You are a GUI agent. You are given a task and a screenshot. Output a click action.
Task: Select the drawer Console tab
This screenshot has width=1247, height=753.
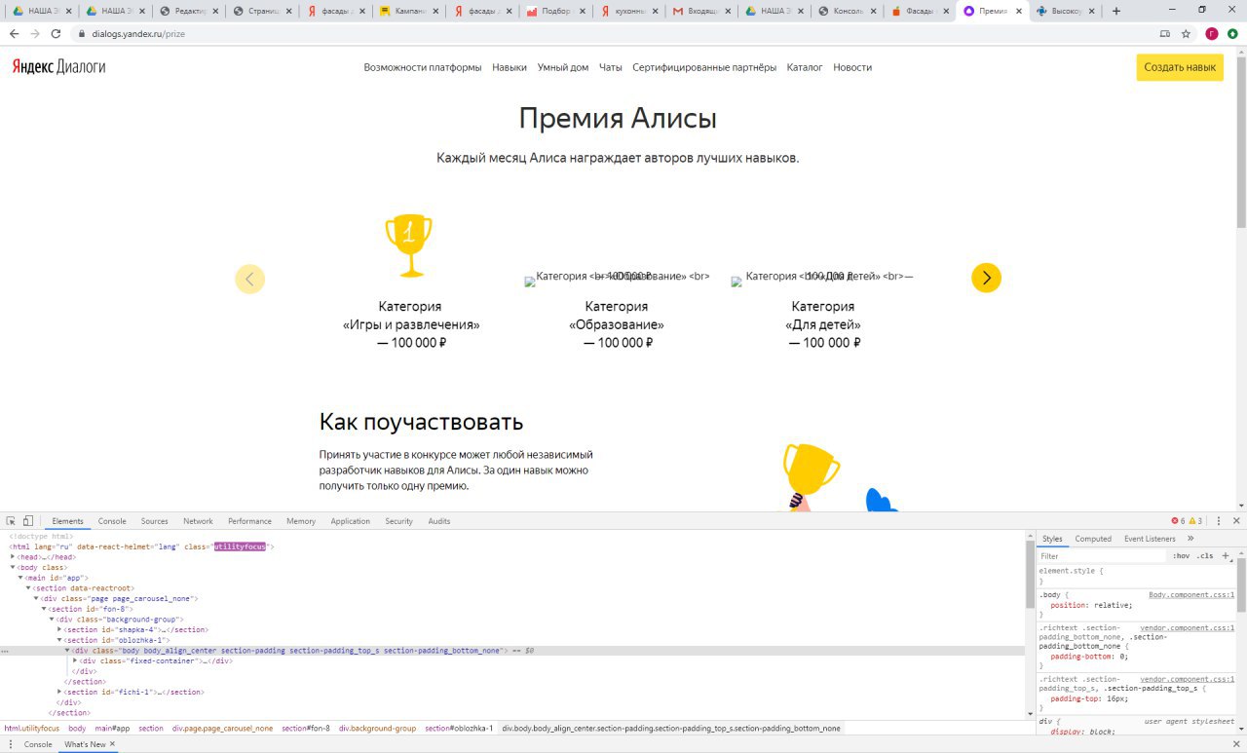pyautogui.click(x=38, y=744)
